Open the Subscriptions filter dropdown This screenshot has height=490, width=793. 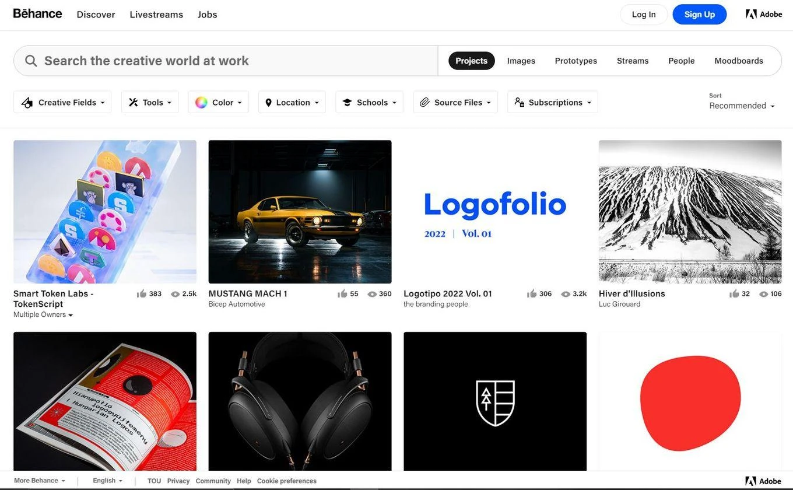tap(553, 102)
